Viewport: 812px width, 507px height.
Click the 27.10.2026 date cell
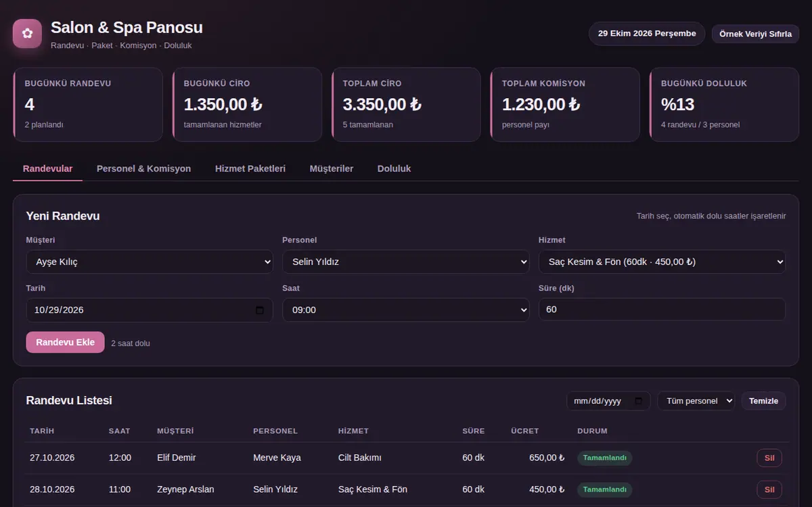52,458
